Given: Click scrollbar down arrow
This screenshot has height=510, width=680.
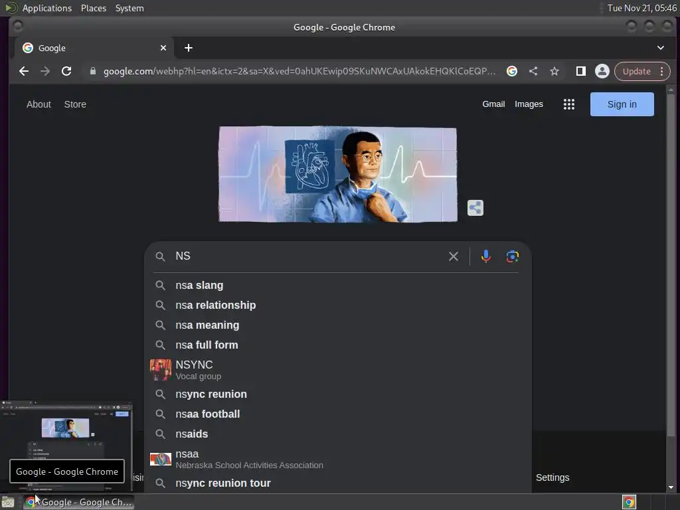Looking at the screenshot, I should click(x=671, y=487).
